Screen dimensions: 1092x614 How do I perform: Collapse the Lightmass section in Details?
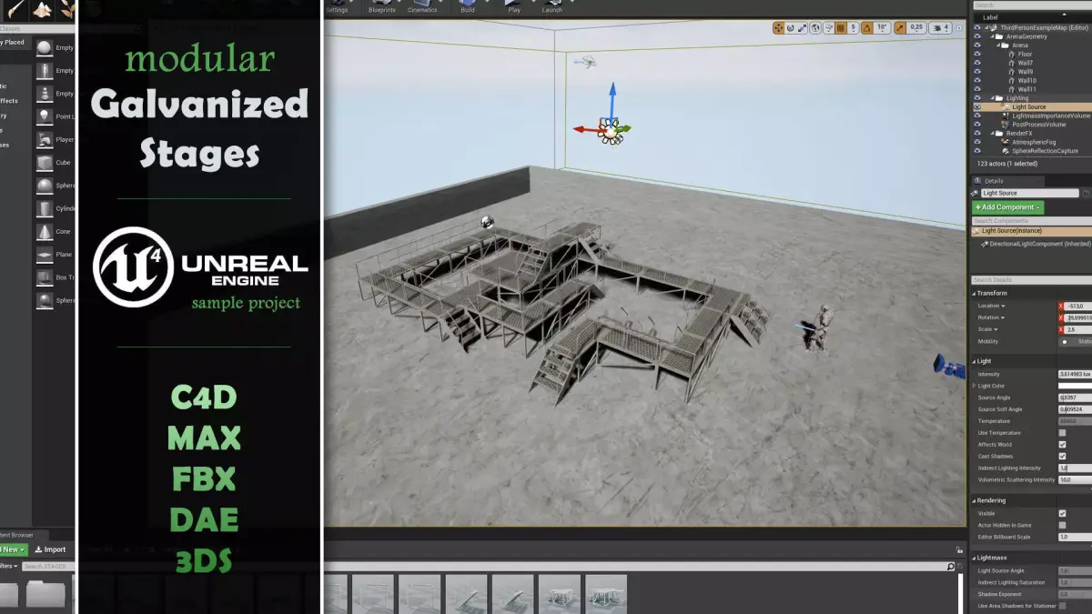click(x=975, y=558)
